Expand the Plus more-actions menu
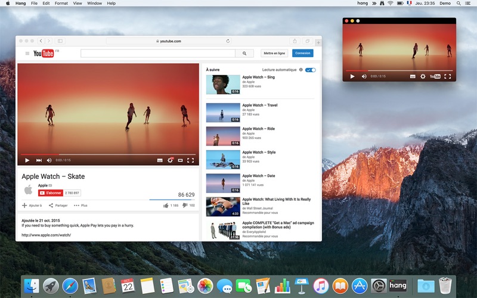Image resolution: width=477 pixels, height=298 pixels. 80,206
